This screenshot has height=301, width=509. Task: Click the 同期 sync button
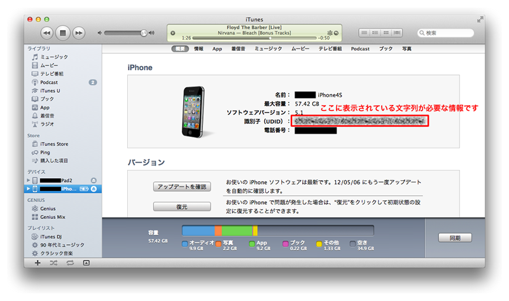455,238
